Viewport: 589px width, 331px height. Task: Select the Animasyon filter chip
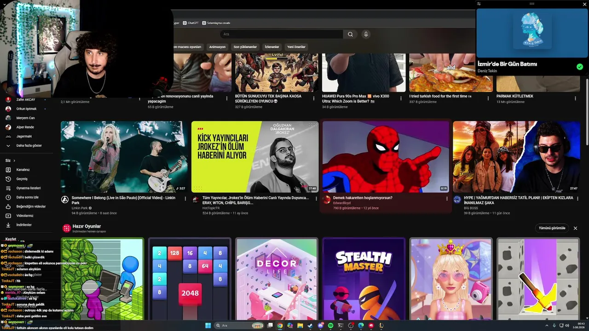(x=217, y=47)
